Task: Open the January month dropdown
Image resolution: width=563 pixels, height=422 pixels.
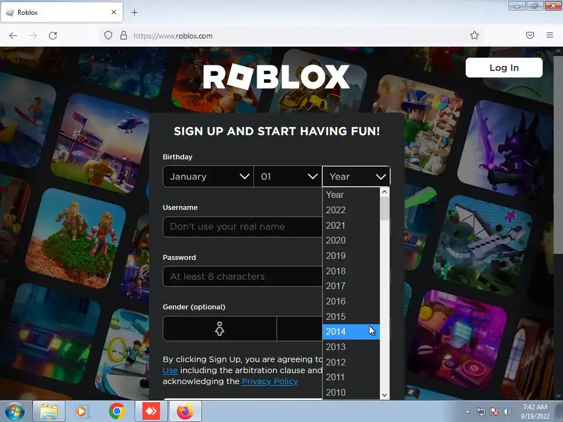Action: [x=208, y=176]
